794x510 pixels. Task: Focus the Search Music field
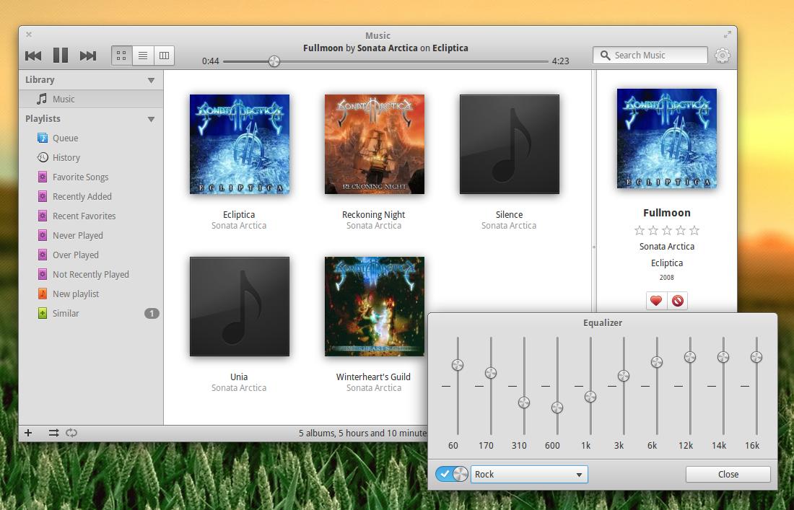[x=650, y=55]
